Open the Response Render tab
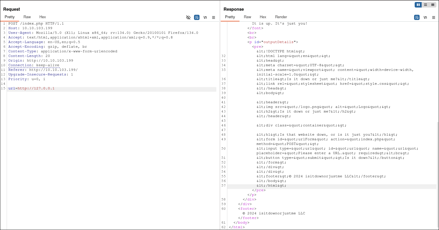This screenshot has width=439, height=230. (x=281, y=17)
